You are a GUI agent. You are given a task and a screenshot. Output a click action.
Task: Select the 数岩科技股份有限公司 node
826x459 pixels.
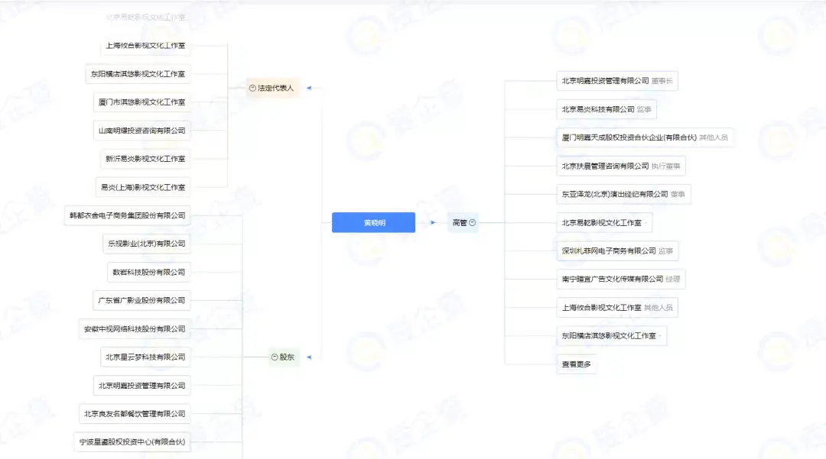pyautogui.click(x=148, y=273)
